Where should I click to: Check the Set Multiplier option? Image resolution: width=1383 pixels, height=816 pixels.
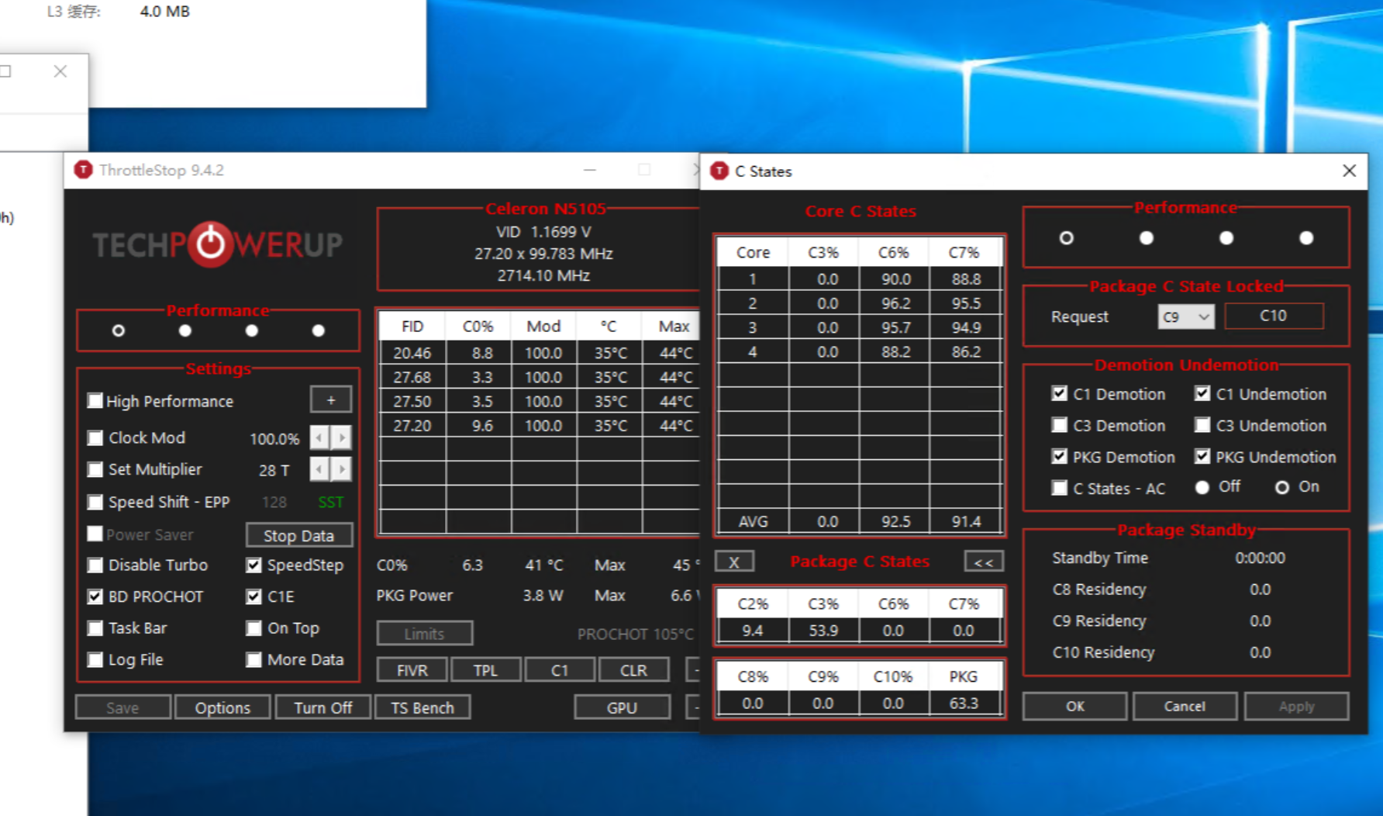pos(95,469)
